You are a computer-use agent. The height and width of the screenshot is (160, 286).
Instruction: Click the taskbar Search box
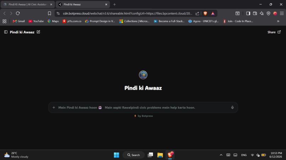pos(133,155)
